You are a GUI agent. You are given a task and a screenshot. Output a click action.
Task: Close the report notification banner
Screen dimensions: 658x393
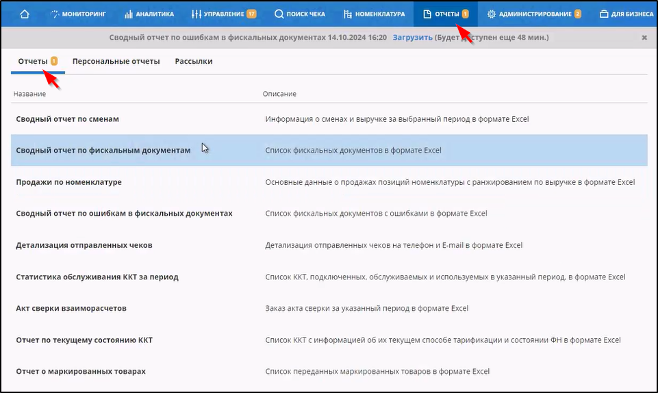click(644, 38)
